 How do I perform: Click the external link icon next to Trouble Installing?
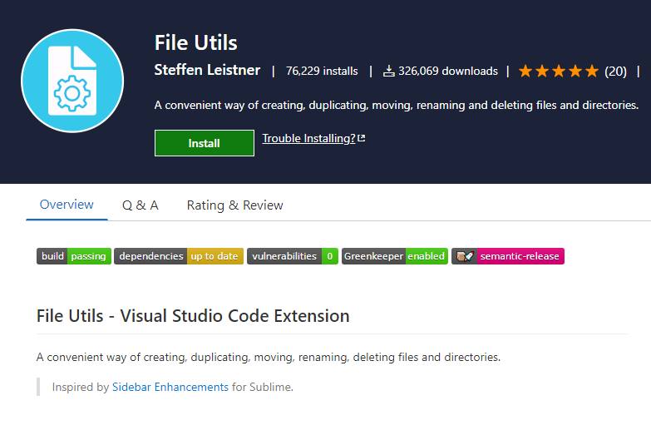pyautogui.click(x=361, y=138)
